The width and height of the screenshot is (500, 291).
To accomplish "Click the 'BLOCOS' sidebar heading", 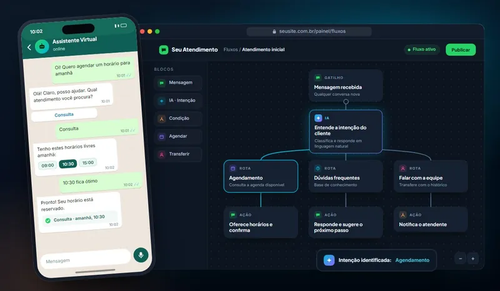I will tap(164, 69).
